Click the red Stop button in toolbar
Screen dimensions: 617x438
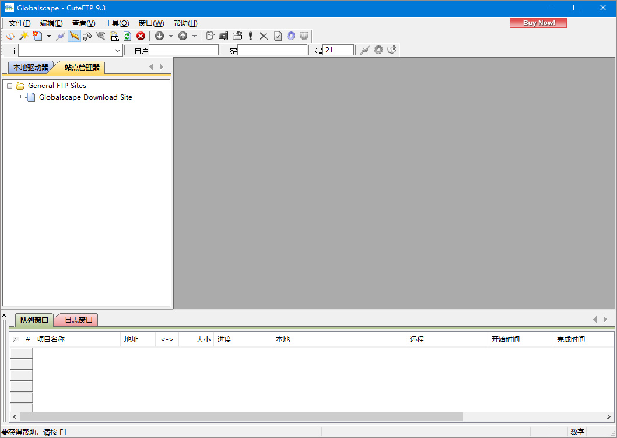click(x=141, y=36)
